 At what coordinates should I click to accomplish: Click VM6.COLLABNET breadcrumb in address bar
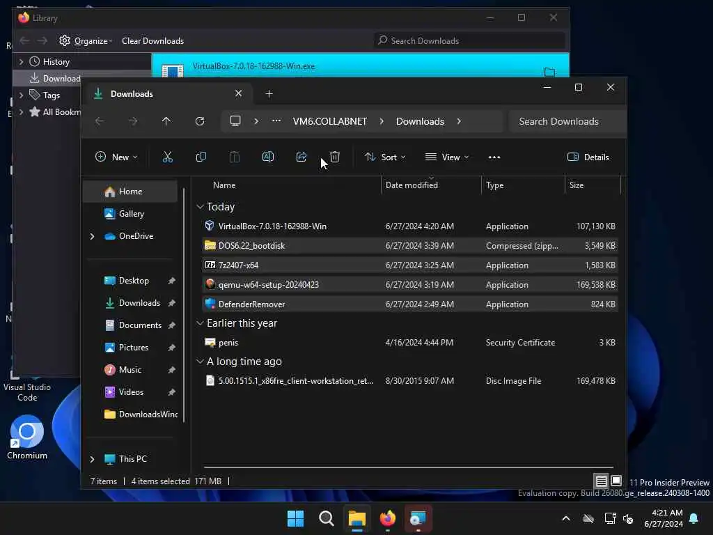tap(329, 121)
